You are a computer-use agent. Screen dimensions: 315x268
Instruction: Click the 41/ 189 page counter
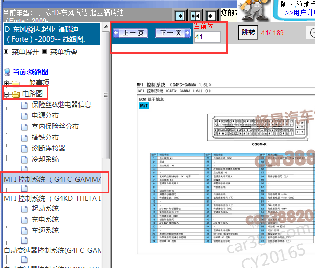[272, 33]
